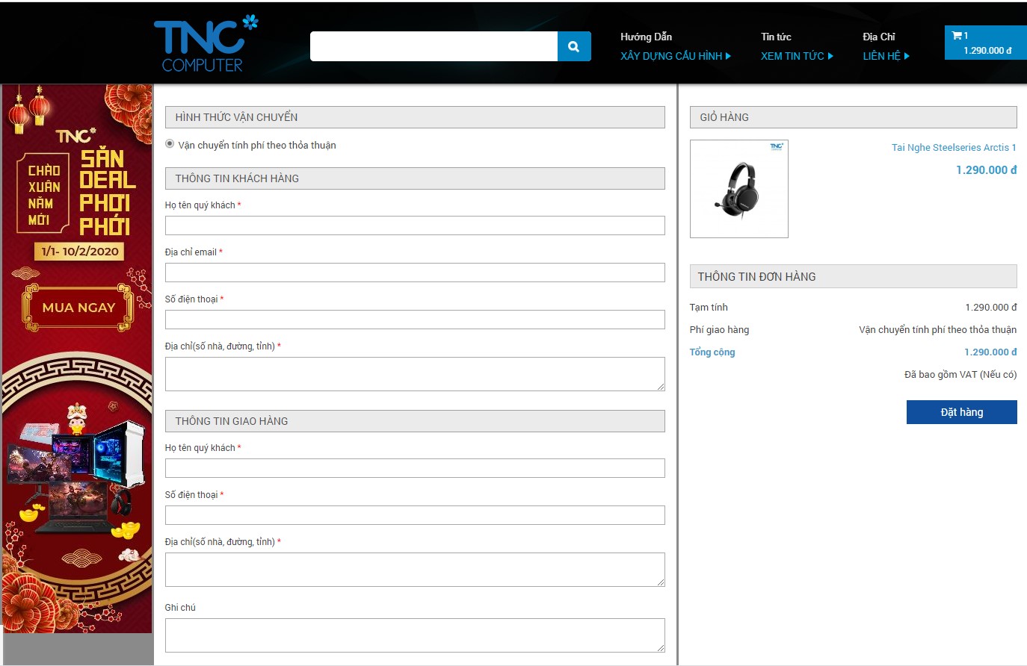
Task: Select the negotiated shipping fee radio button
Action: (x=170, y=144)
